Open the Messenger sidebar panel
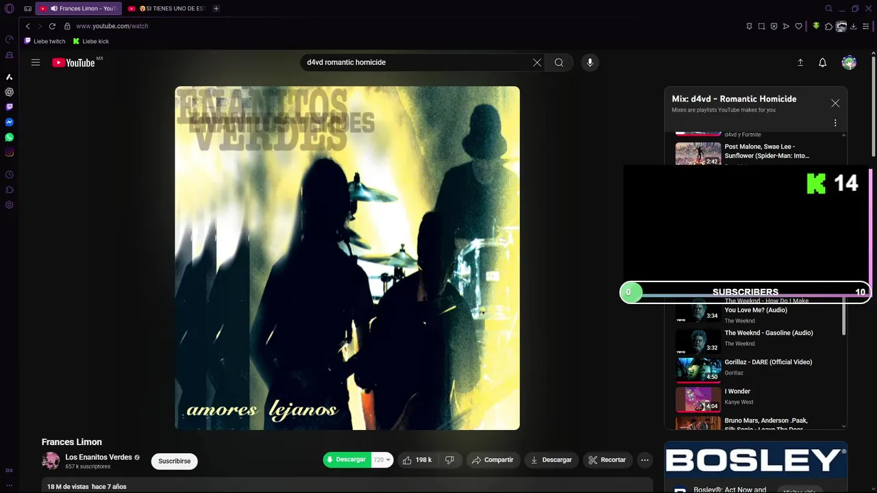Screen dimensions: 877x493 coord(10,122)
